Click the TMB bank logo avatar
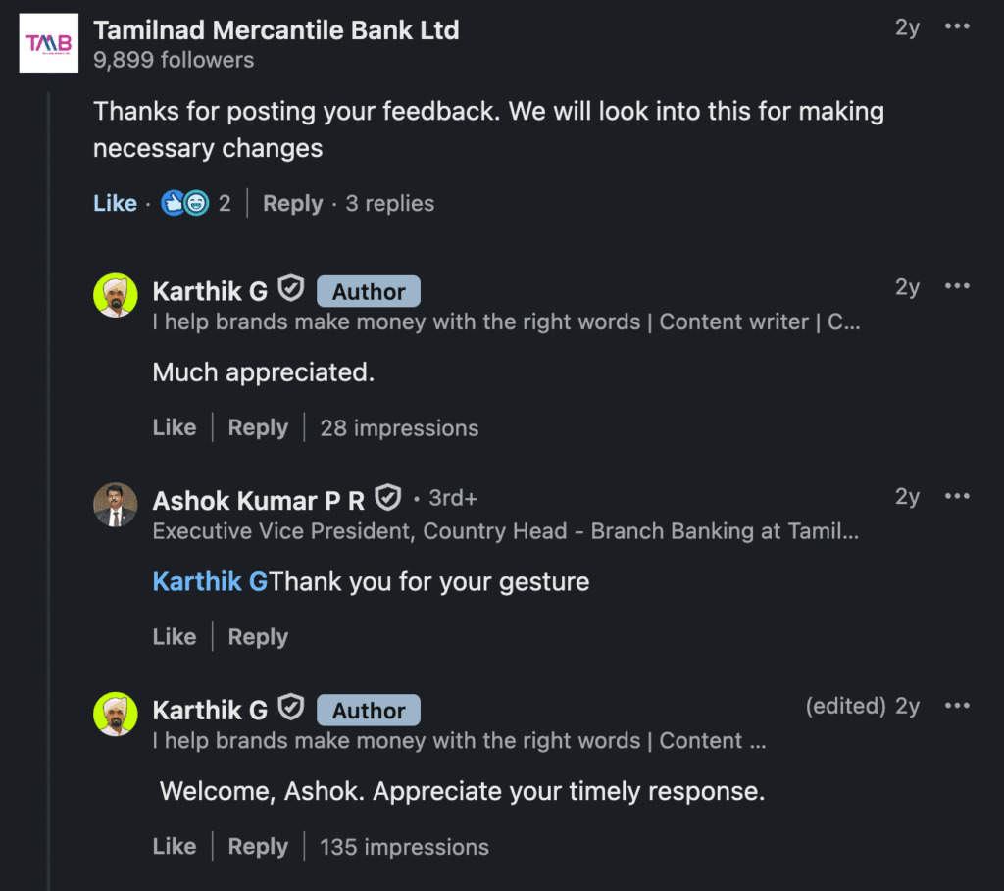This screenshot has height=891, width=1004. pos(49,43)
